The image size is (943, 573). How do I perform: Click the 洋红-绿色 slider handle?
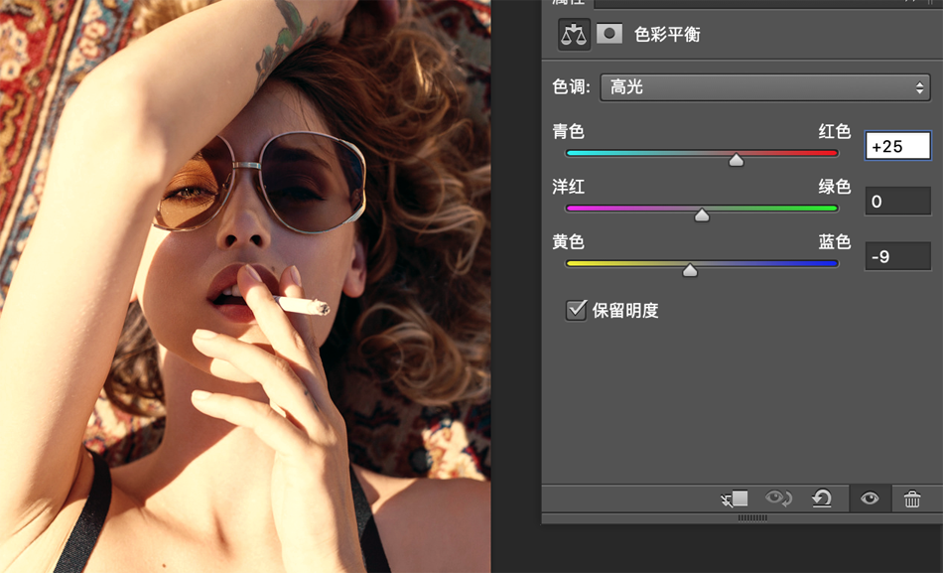pyautogui.click(x=701, y=214)
